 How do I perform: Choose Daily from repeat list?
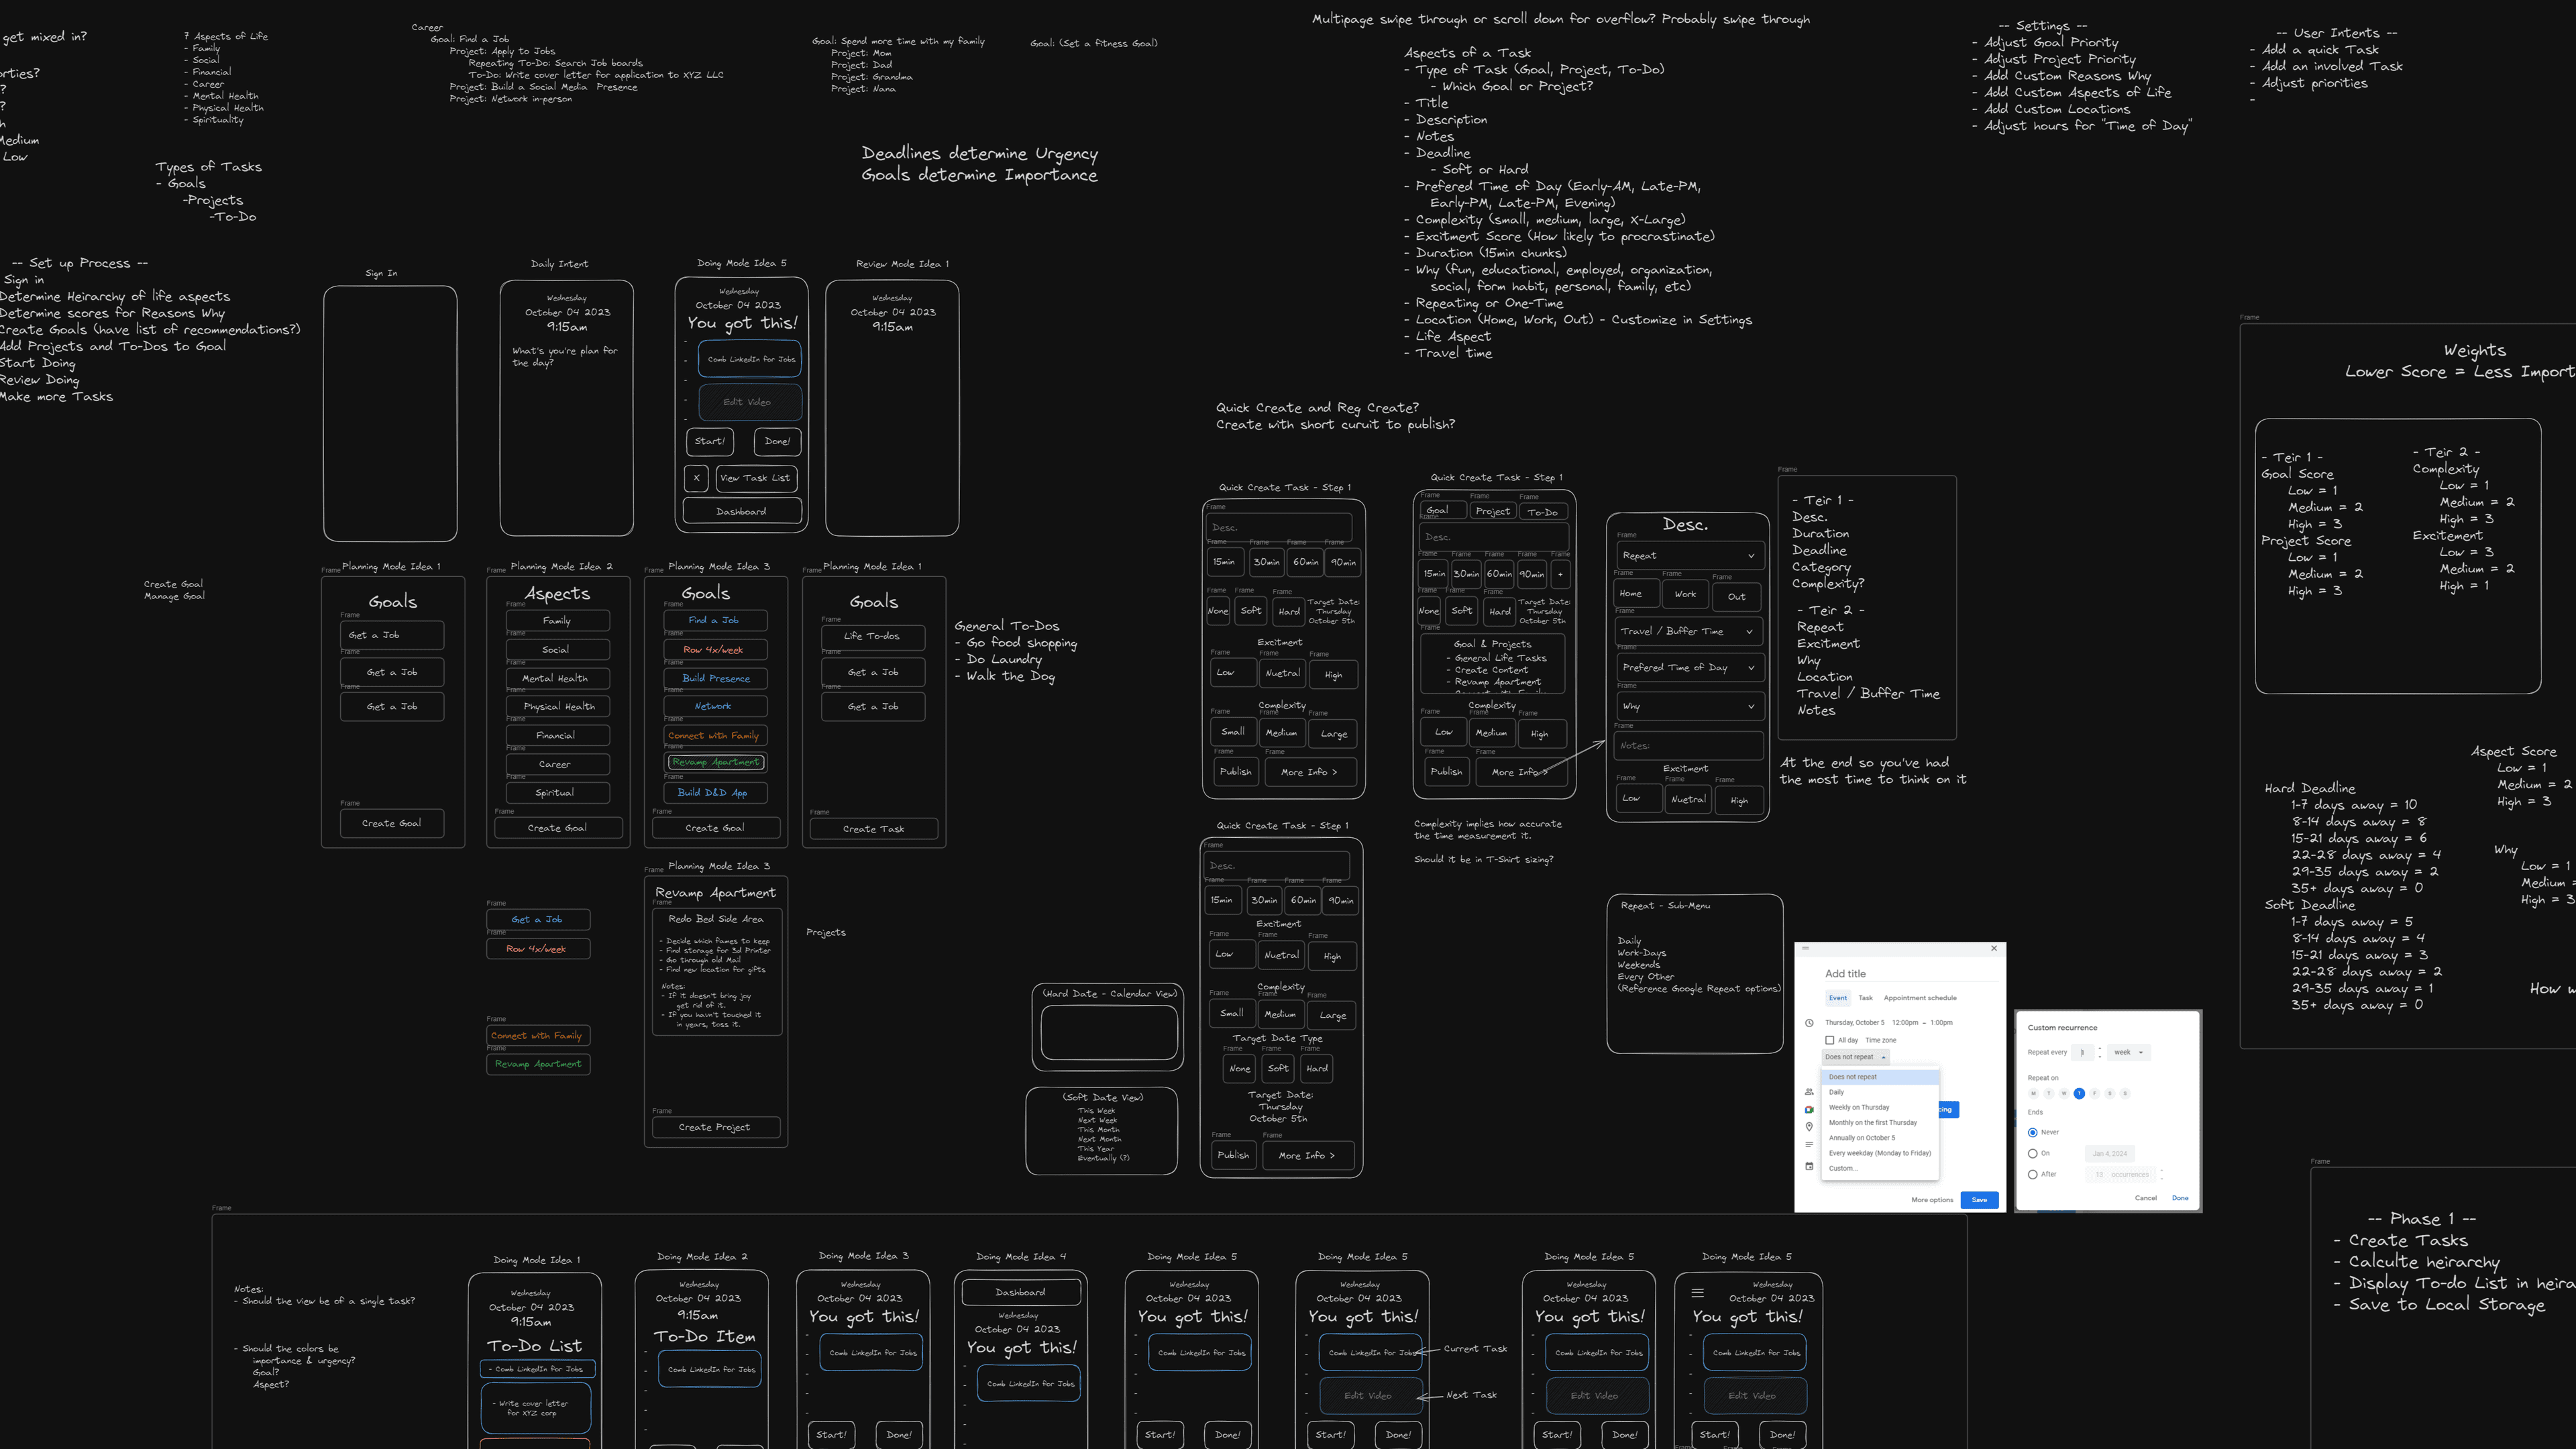point(1880,1092)
